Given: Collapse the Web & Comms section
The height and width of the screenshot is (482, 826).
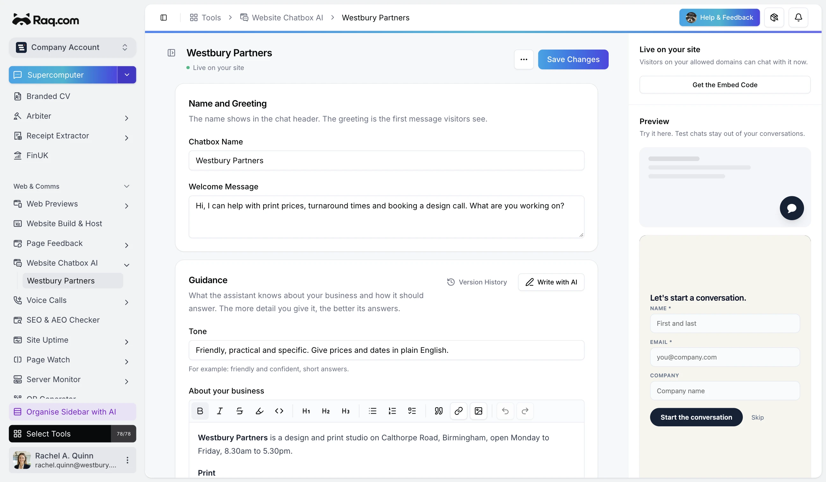Looking at the screenshot, I should click(x=127, y=186).
